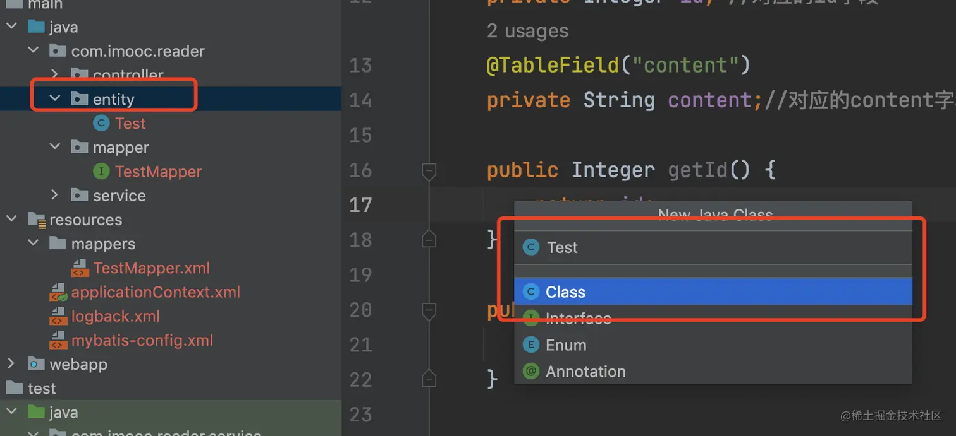Image resolution: width=956 pixels, height=436 pixels.
Task: Click the class name field containing Test
Action: (713, 247)
